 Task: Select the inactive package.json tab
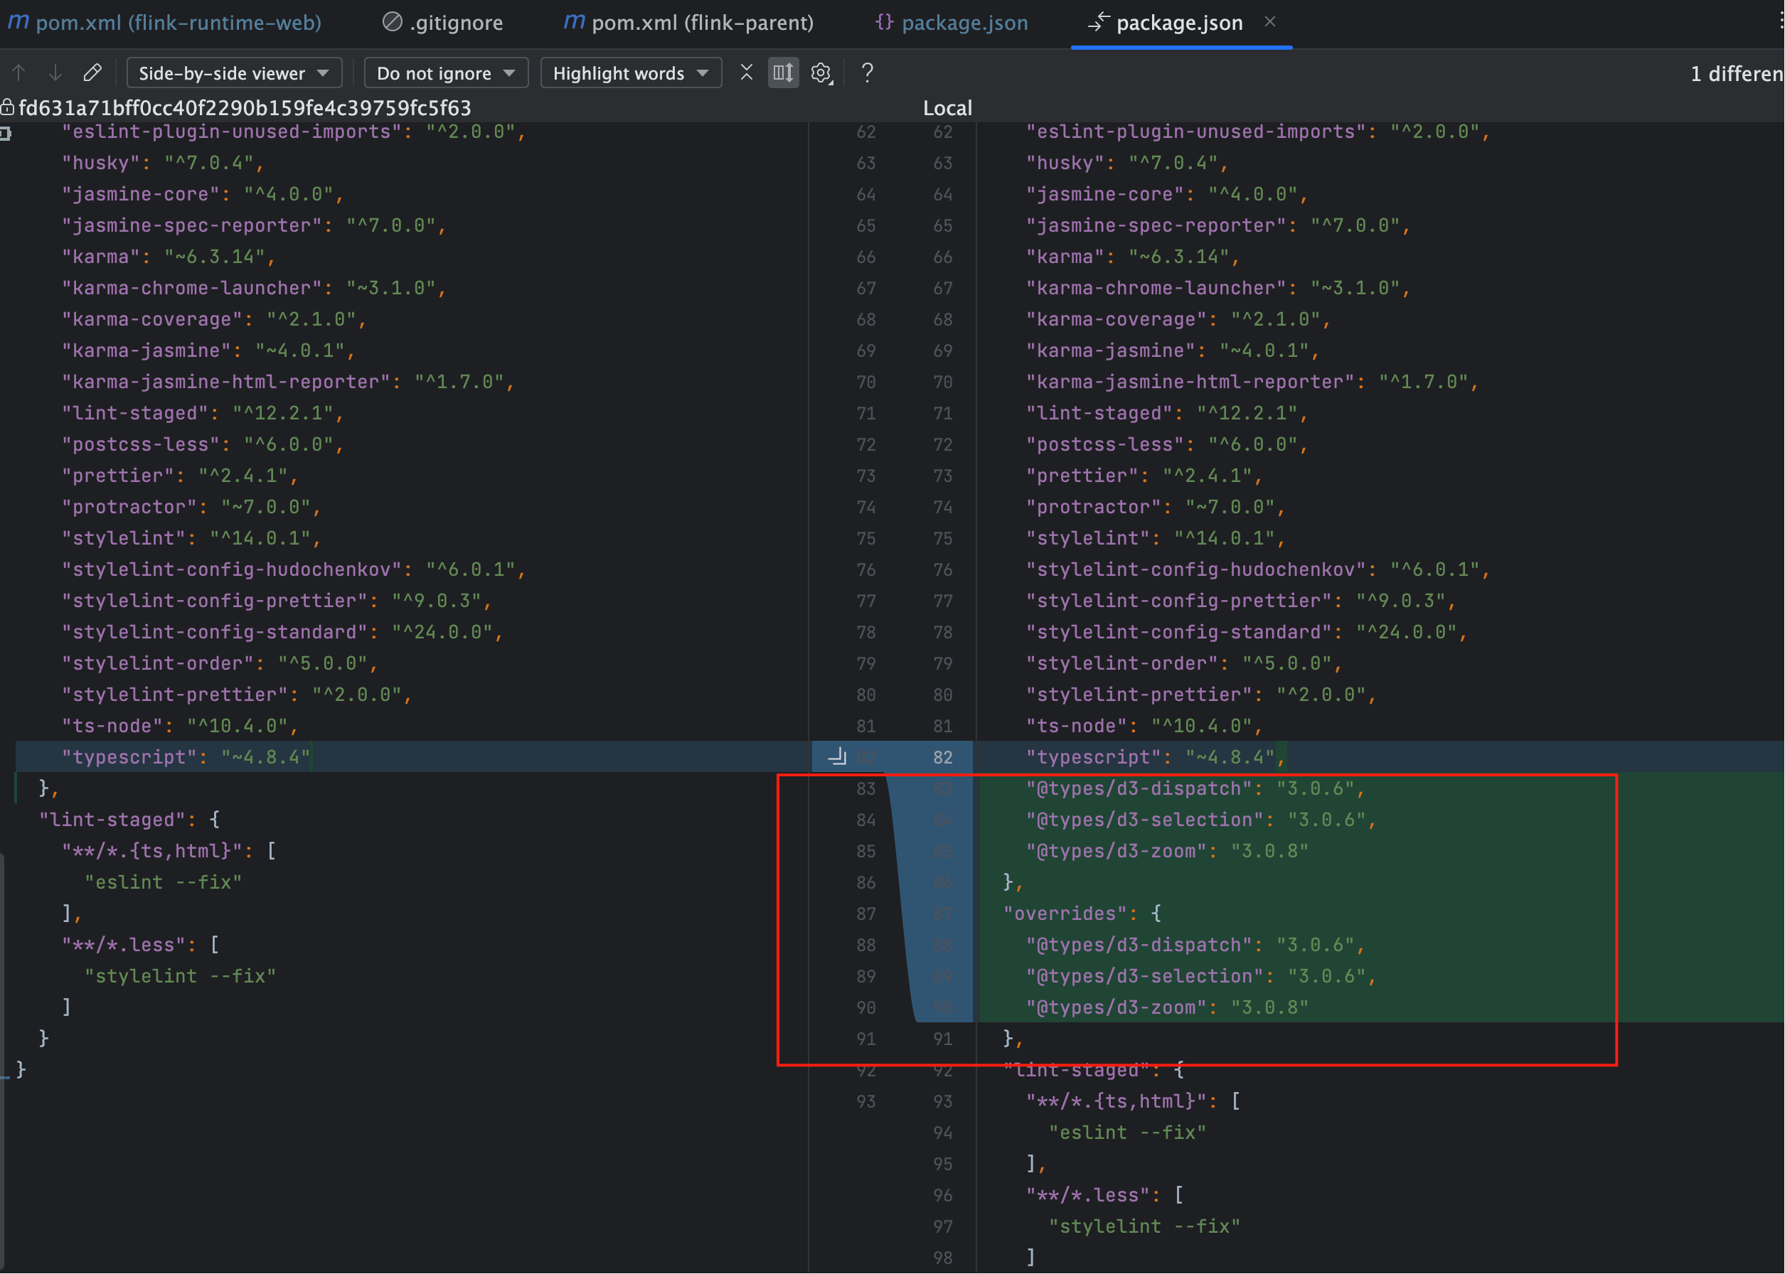pos(951,23)
